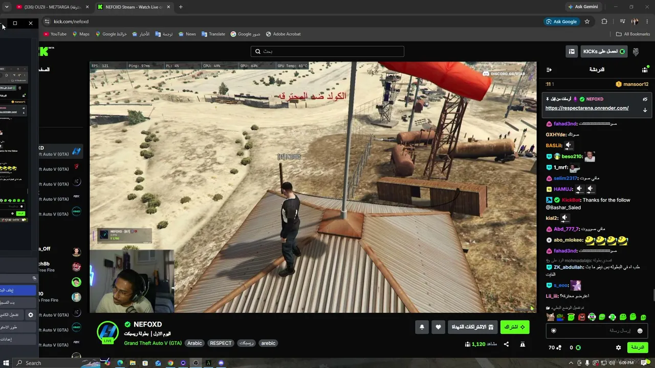Screen dimensions: 655x368
Task: Open the YouTube bookmark
Action: 55,34
